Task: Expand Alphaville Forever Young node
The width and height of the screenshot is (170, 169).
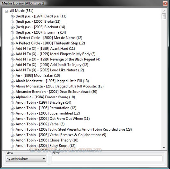Action: coord(12,97)
